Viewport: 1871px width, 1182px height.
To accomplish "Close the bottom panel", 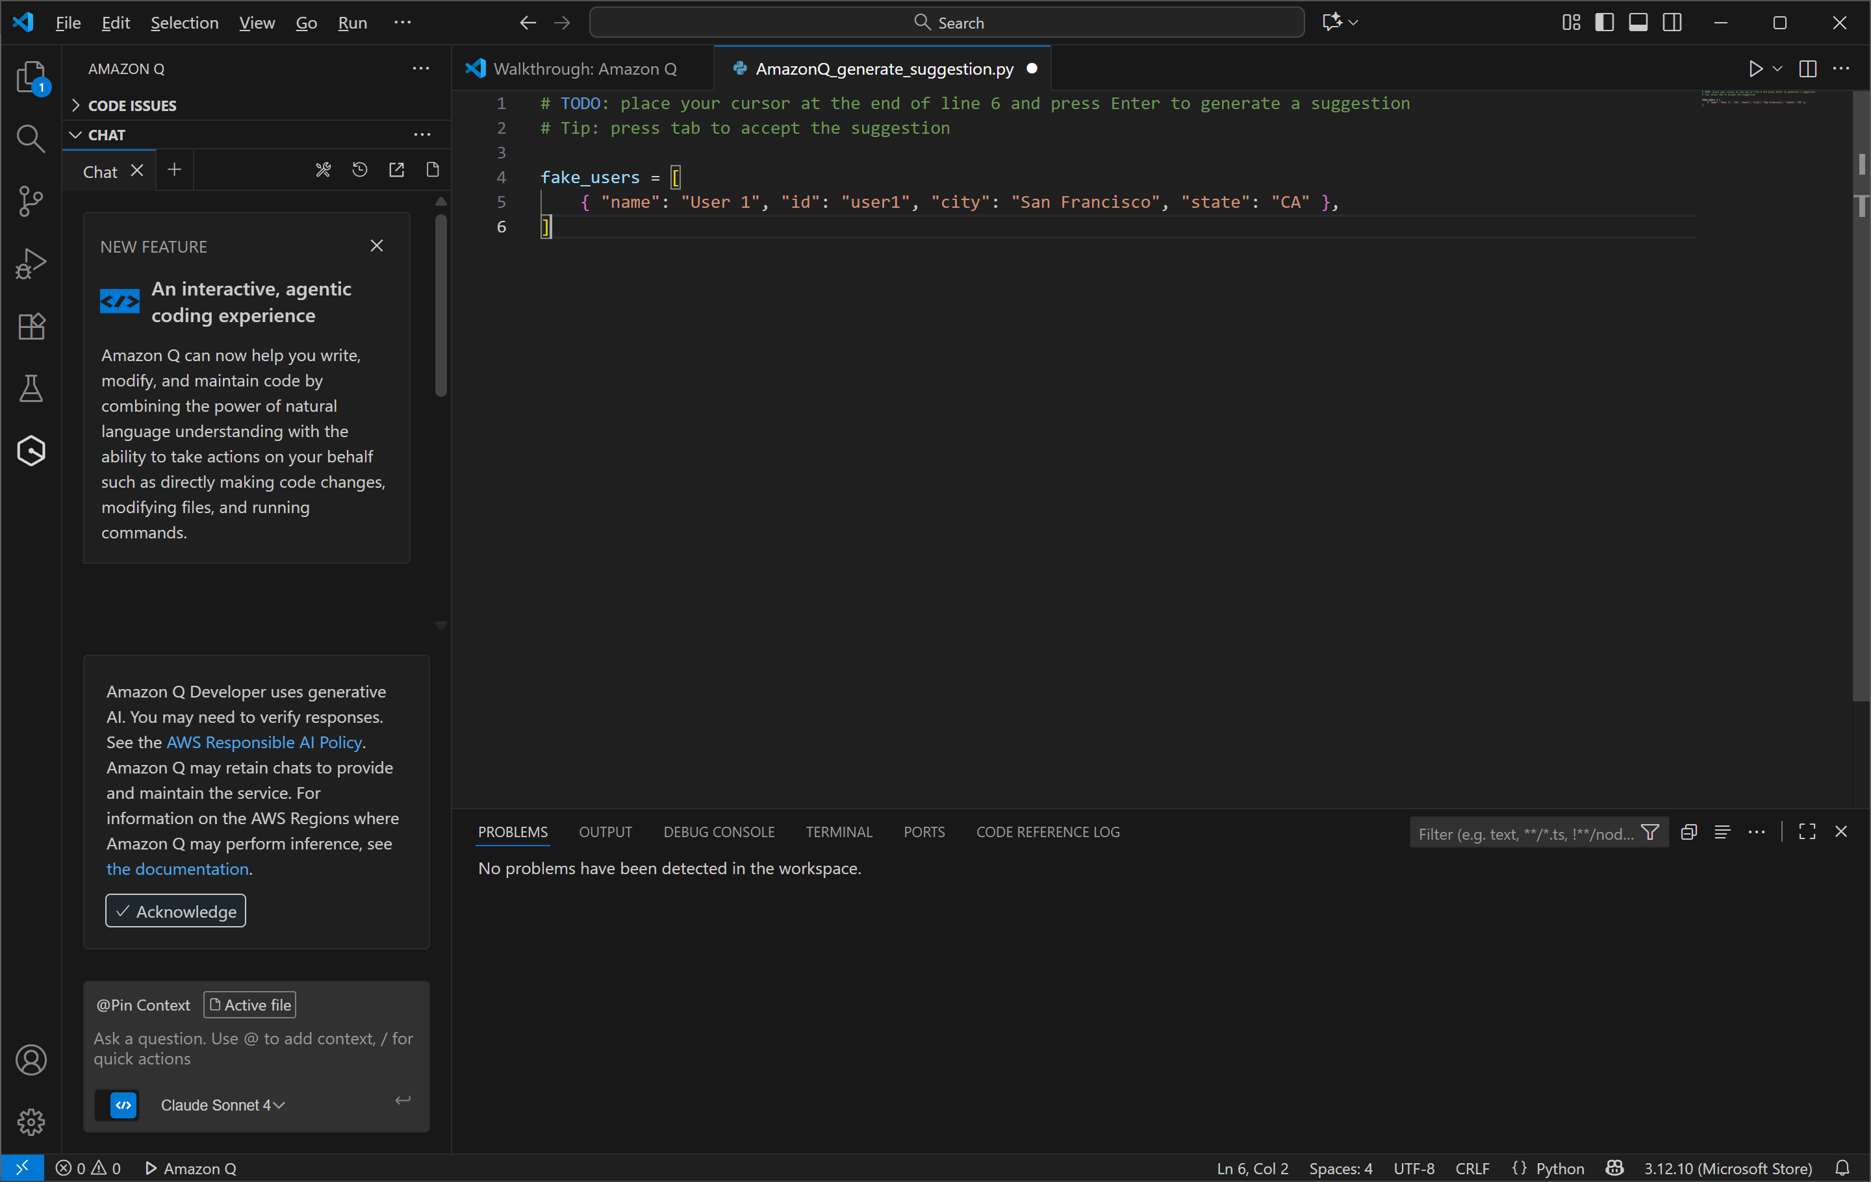I will pos(1842,833).
